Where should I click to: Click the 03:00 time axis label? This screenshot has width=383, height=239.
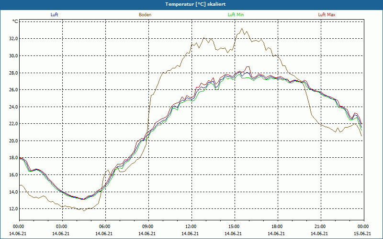(x=63, y=227)
